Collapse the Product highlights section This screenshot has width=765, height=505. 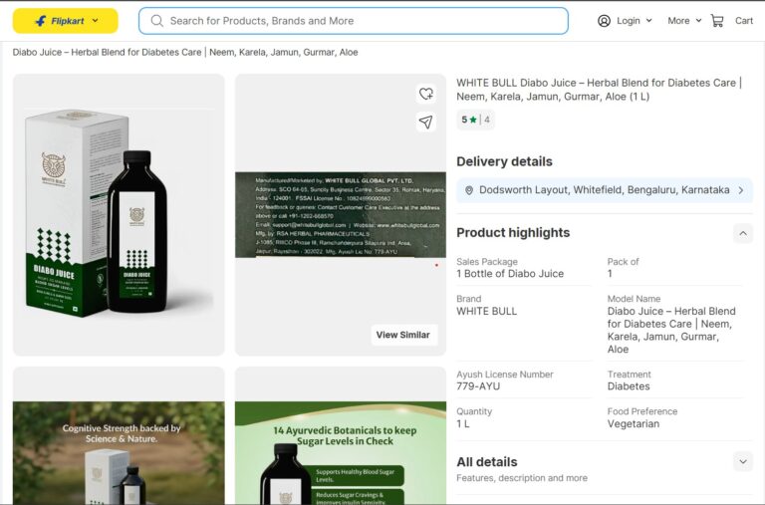pos(743,233)
